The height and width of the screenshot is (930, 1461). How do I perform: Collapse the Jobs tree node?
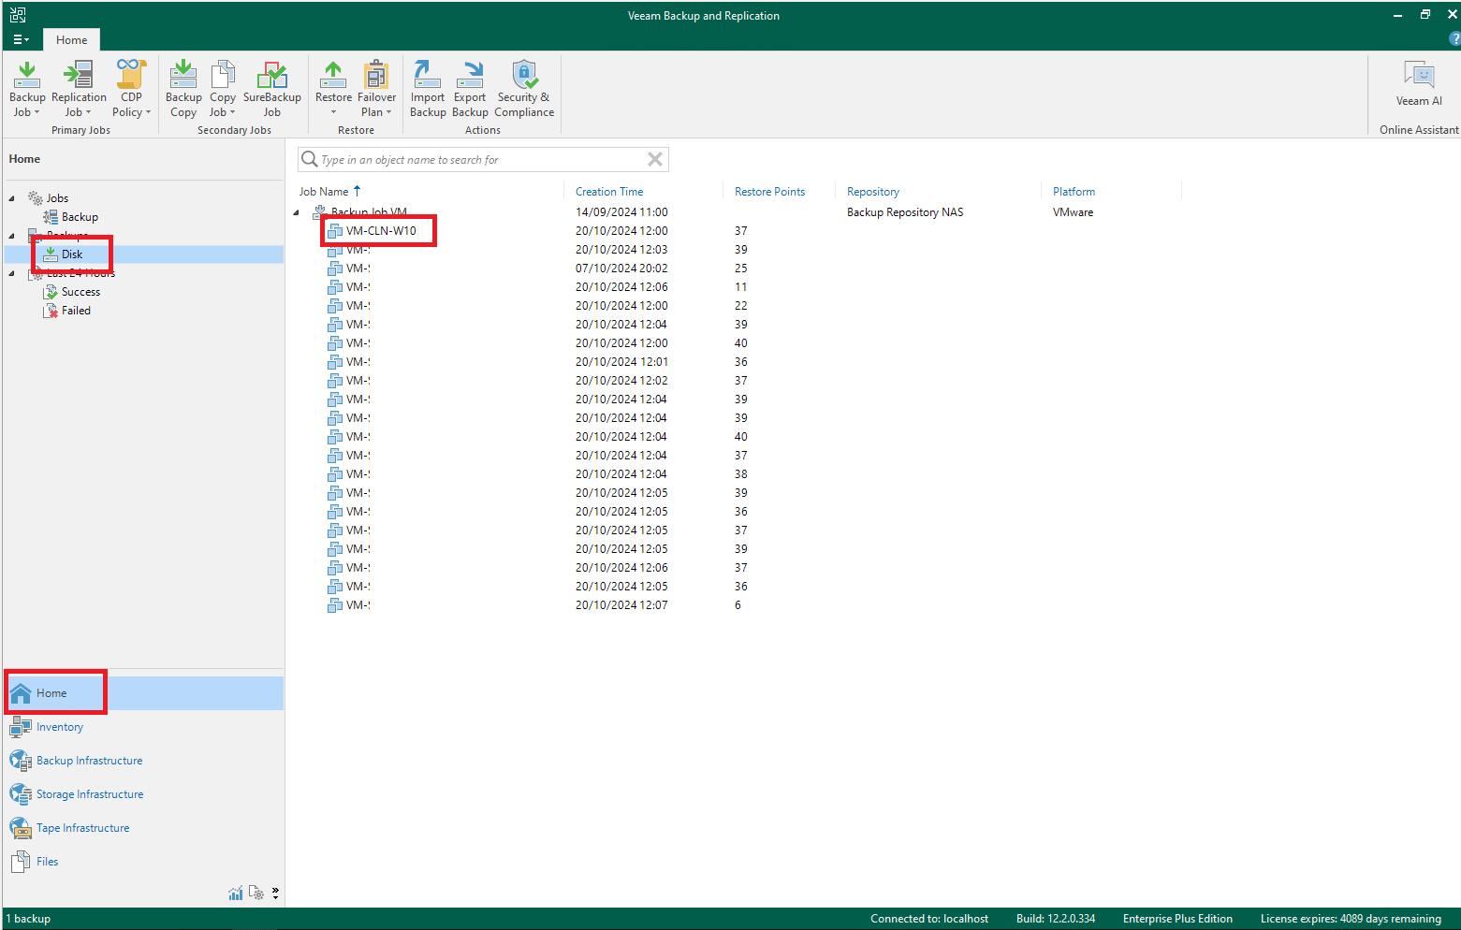11,198
